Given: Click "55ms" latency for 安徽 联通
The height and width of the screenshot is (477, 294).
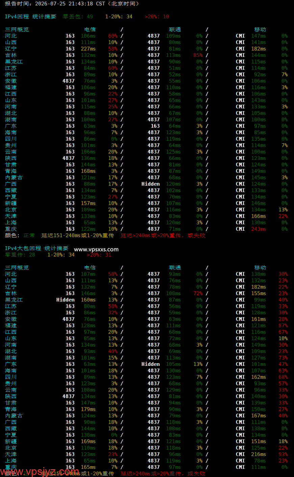Looking at the screenshot, I should click(175, 81).
